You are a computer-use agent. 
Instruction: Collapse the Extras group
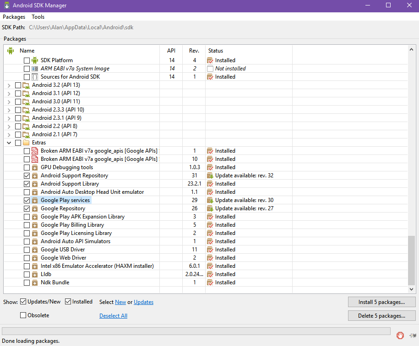[x=9, y=143]
